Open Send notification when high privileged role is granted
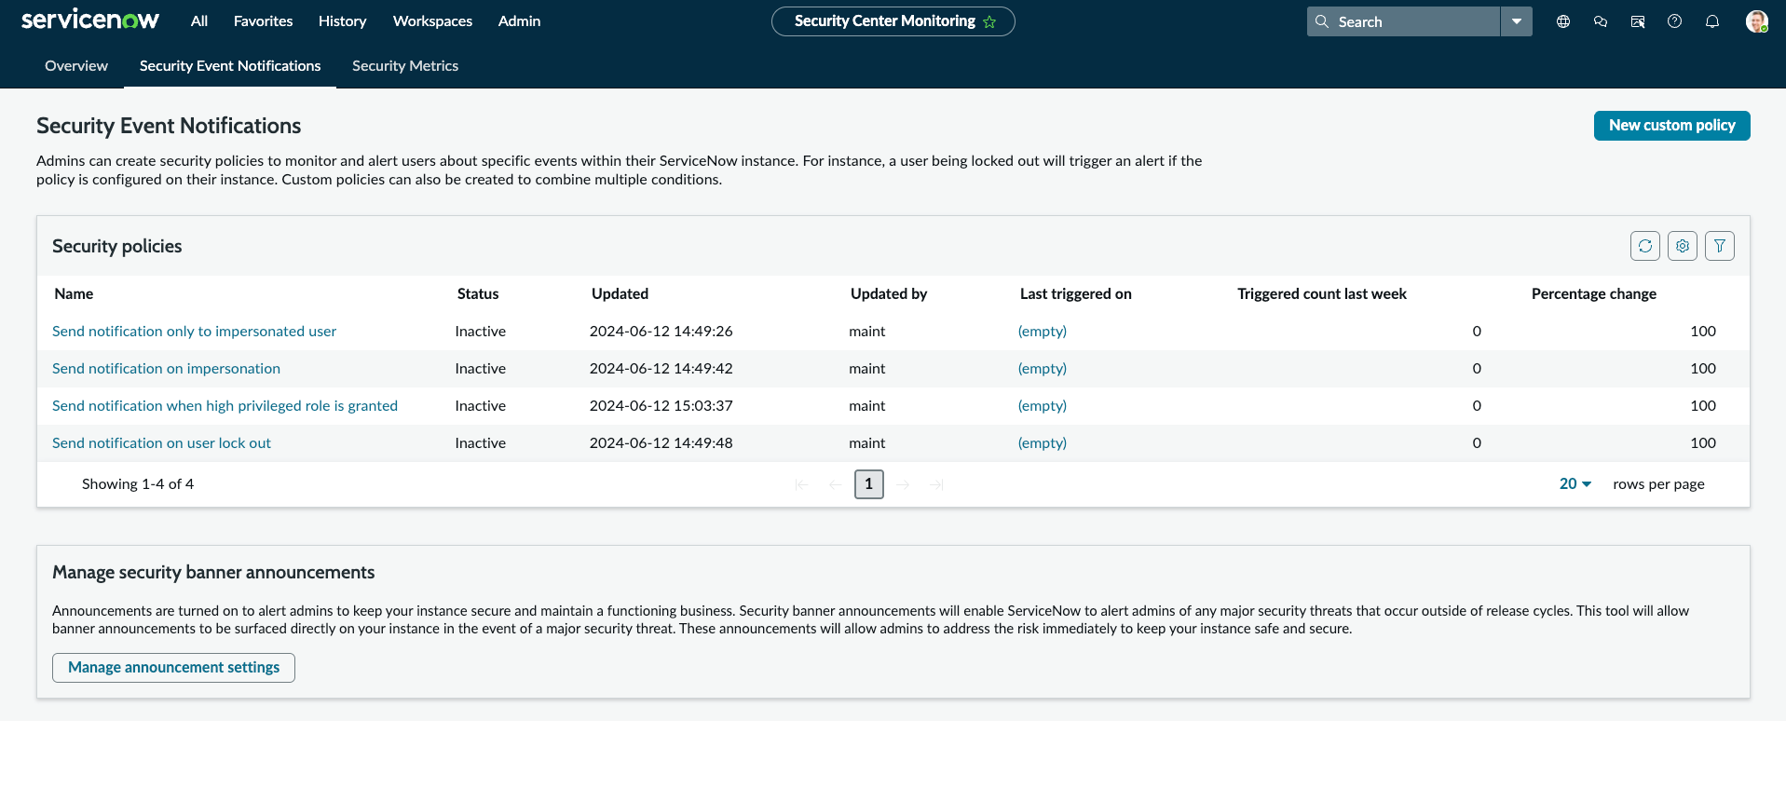 point(225,406)
